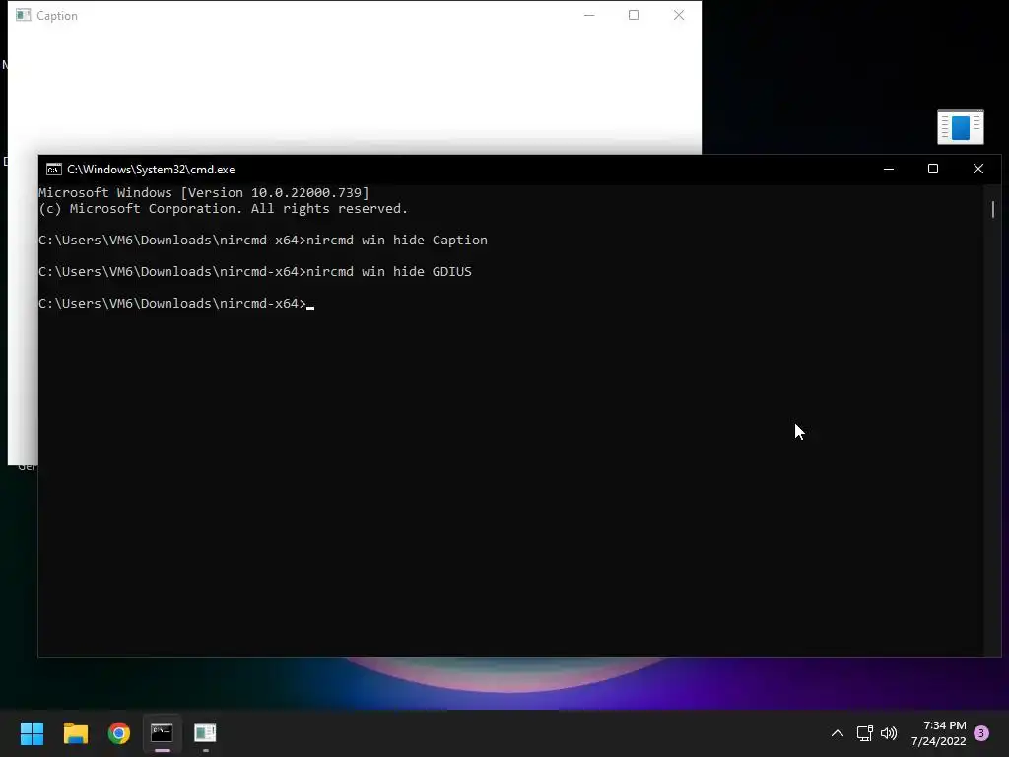Click the 'Caption' window title text
The image size is (1009, 757).
point(56,16)
